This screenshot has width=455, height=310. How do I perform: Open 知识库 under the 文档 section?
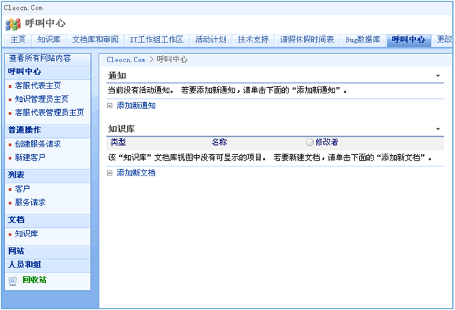coord(26,234)
